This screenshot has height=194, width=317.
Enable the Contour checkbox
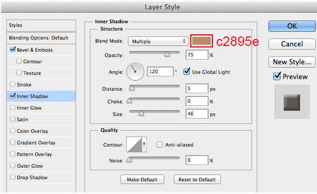[x=19, y=61]
